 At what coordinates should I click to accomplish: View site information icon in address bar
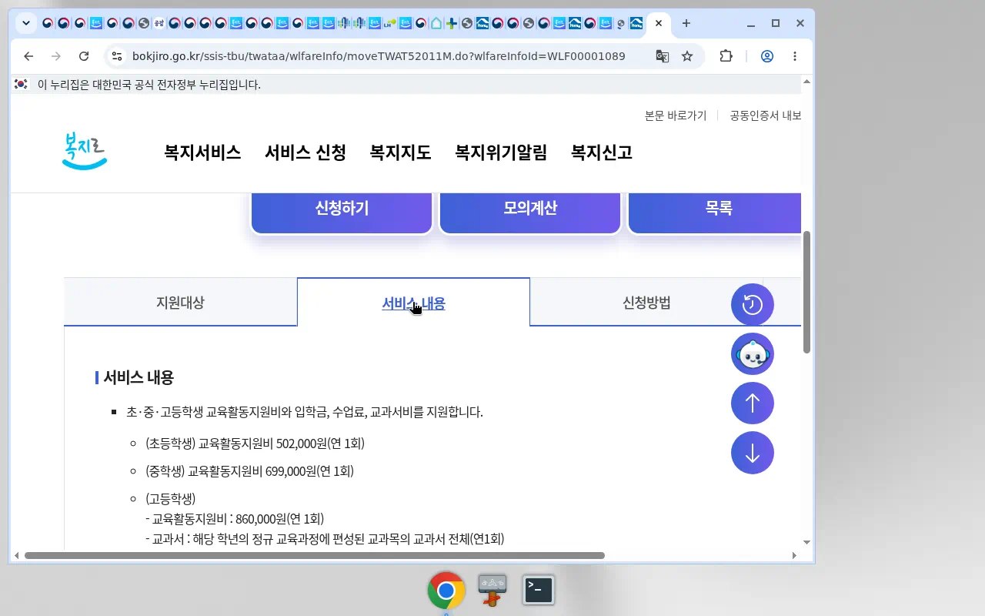[x=116, y=56]
